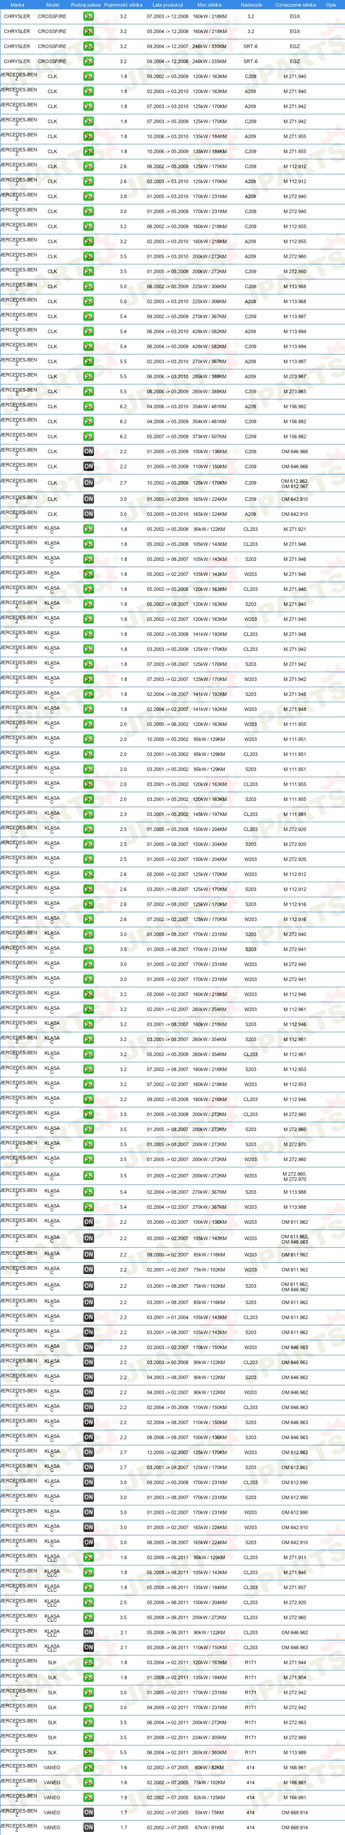This screenshot has width=345, height=1835.
Task: Select the M 271.957 engine code cell
Action: tap(295, 1588)
